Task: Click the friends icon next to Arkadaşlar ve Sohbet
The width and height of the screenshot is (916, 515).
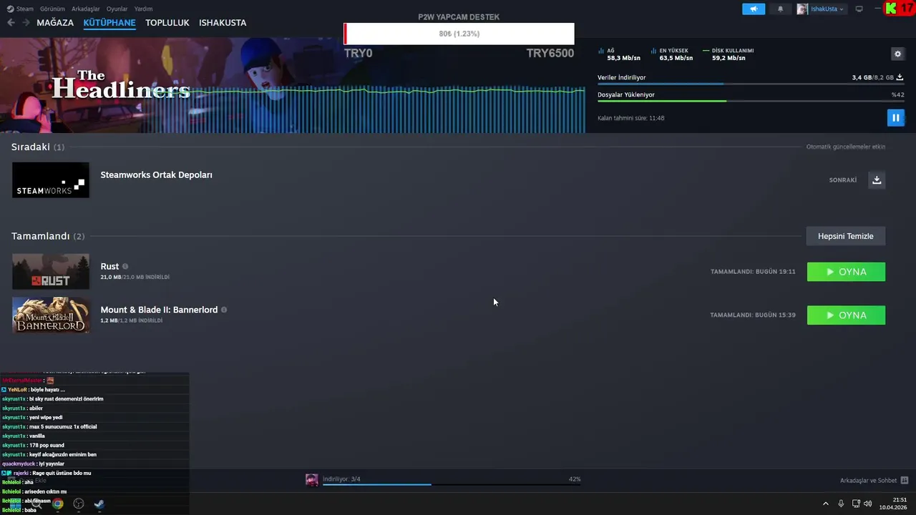Action: point(905,481)
